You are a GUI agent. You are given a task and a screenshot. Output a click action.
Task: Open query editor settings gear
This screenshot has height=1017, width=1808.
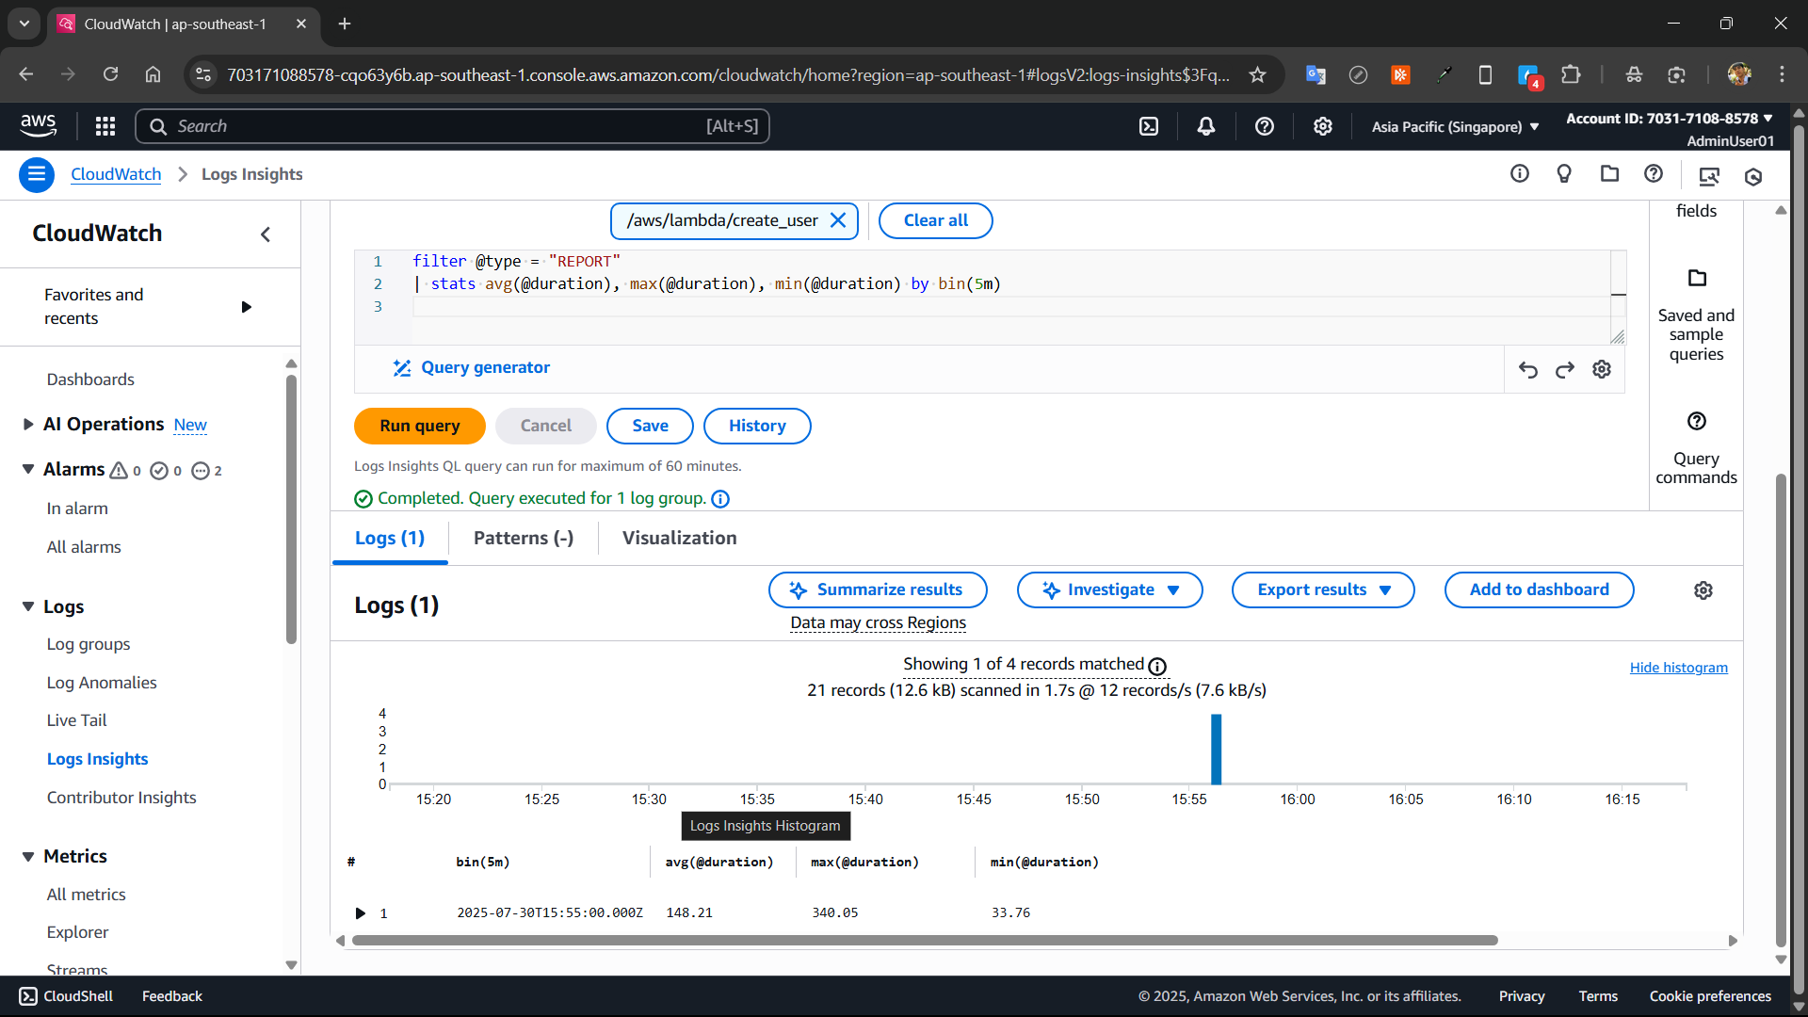1602,369
